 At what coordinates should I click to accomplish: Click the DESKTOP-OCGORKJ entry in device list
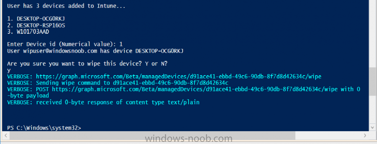coord(41,18)
